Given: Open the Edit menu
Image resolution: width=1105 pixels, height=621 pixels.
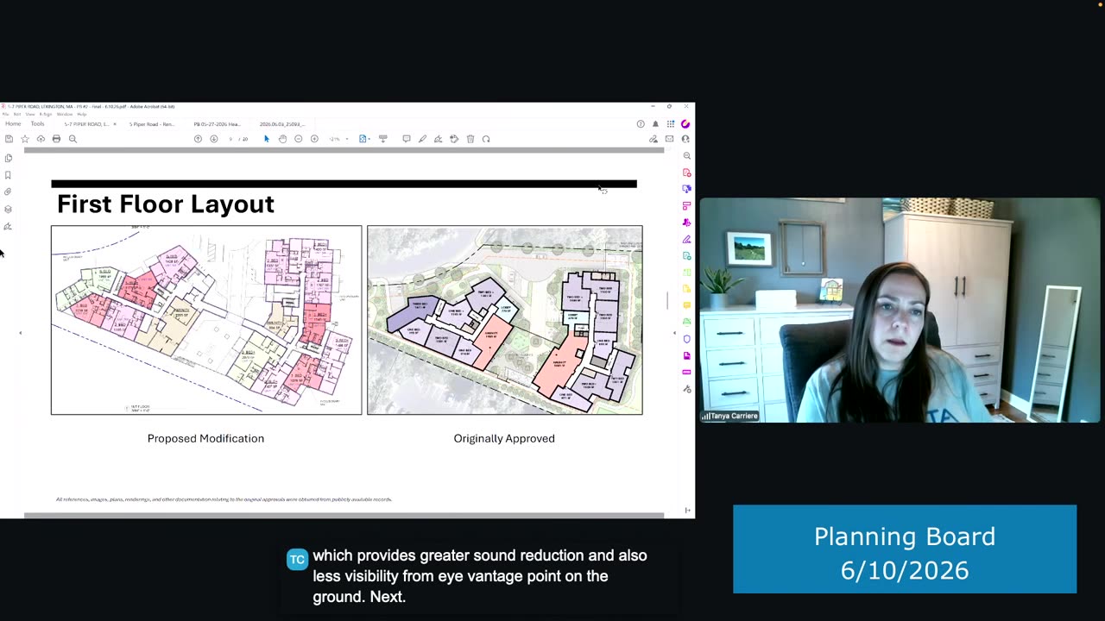Looking at the screenshot, I should coord(17,114).
